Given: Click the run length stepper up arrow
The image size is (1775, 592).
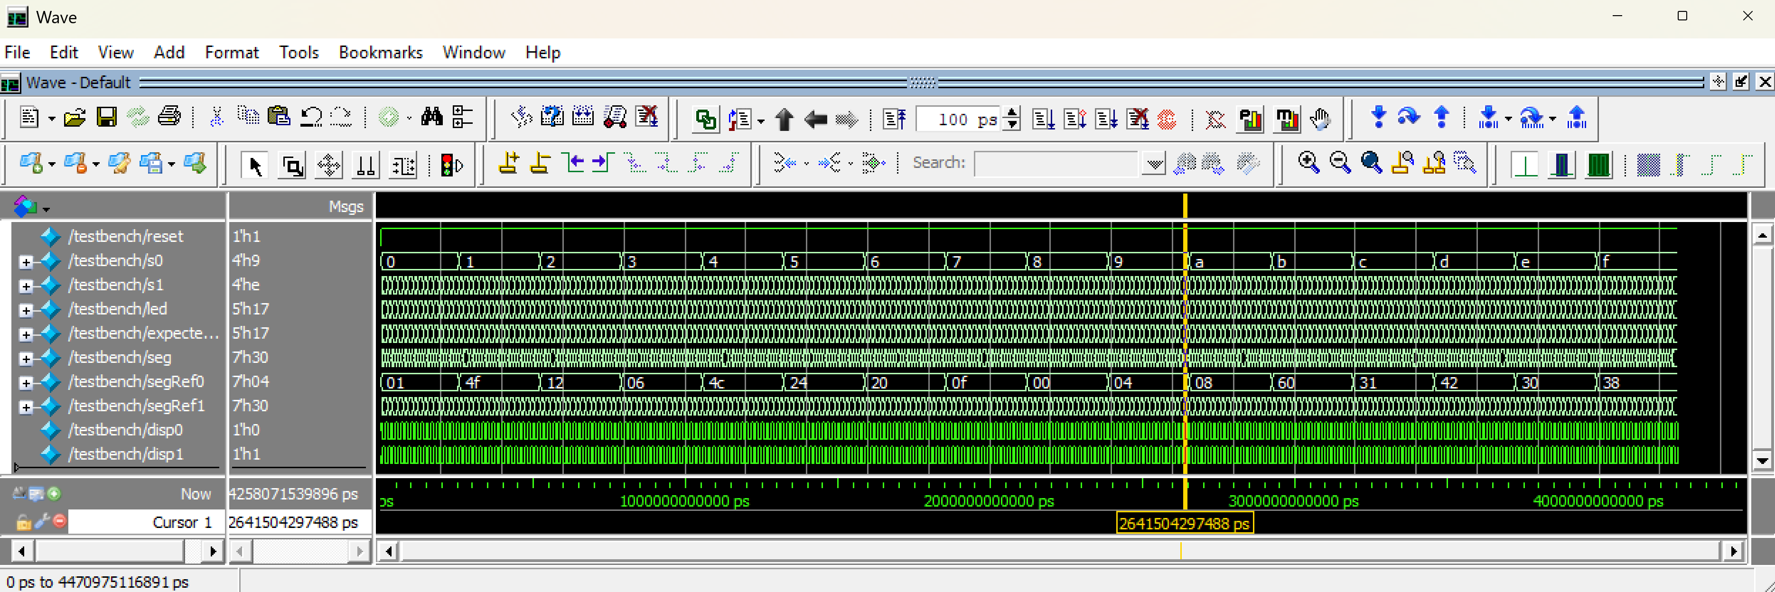Looking at the screenshot, I should coord(1011,113).
